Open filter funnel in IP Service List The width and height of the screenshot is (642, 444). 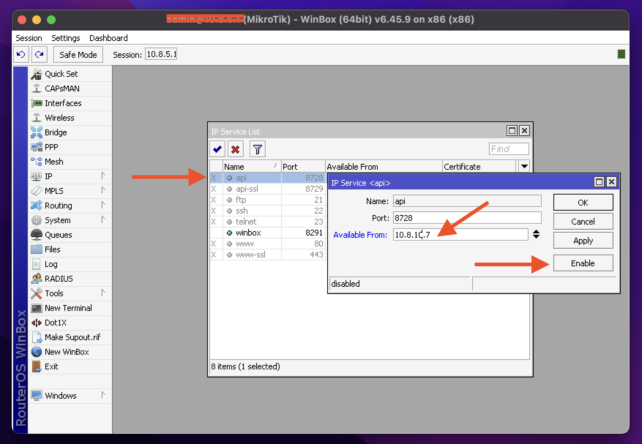[x=258, y=149]
